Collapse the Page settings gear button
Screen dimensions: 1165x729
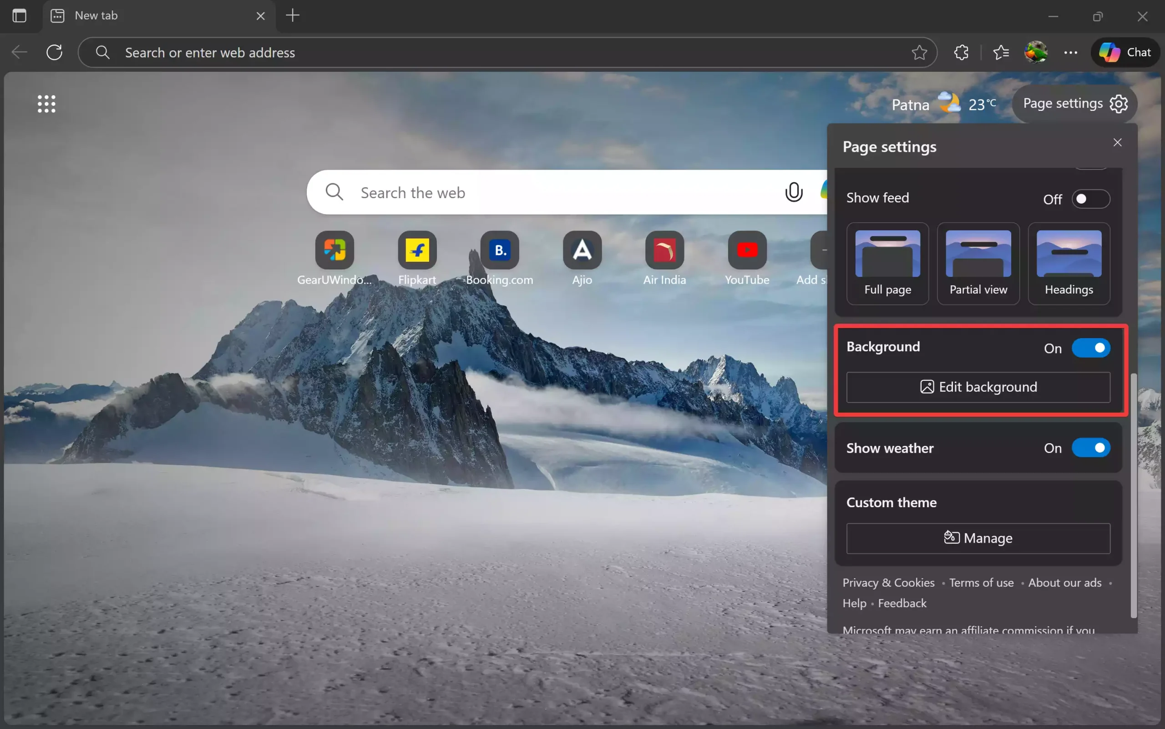click(1074, 104)
